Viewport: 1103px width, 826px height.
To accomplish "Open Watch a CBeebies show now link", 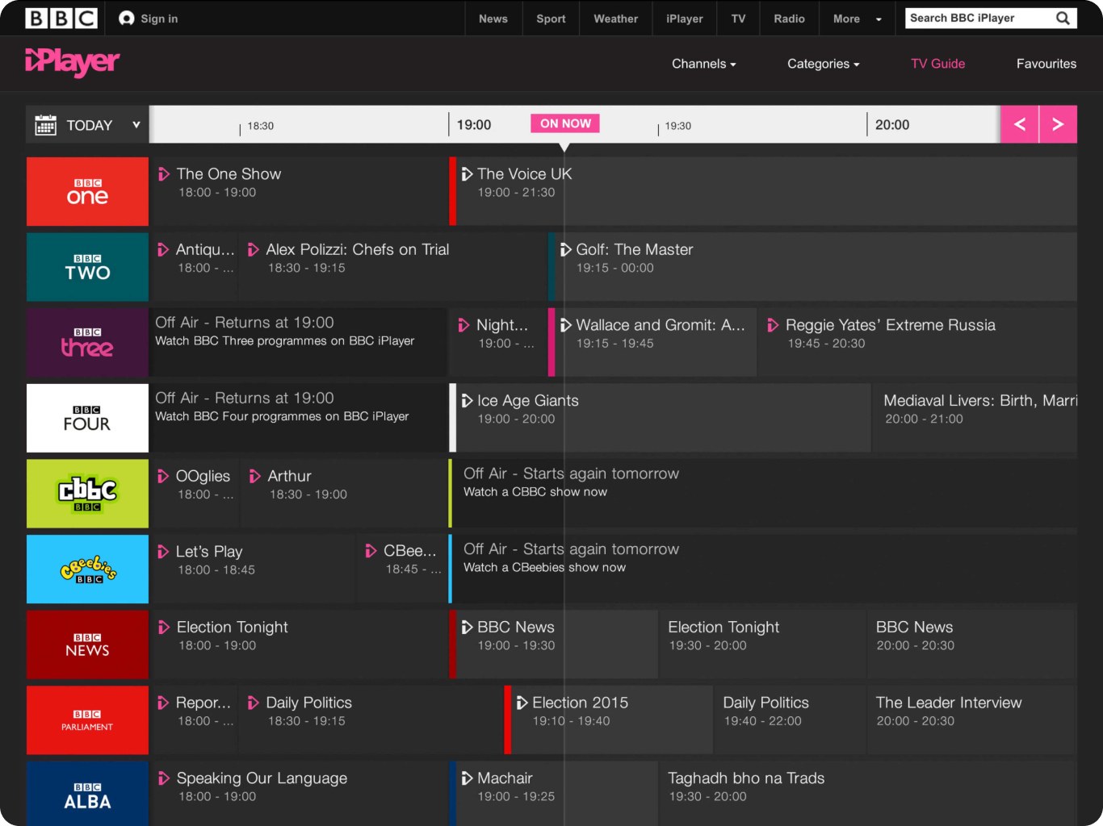I will click(544, 568).
